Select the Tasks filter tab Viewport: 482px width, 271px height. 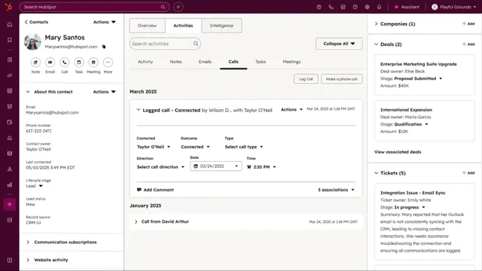tap(261, 62)
